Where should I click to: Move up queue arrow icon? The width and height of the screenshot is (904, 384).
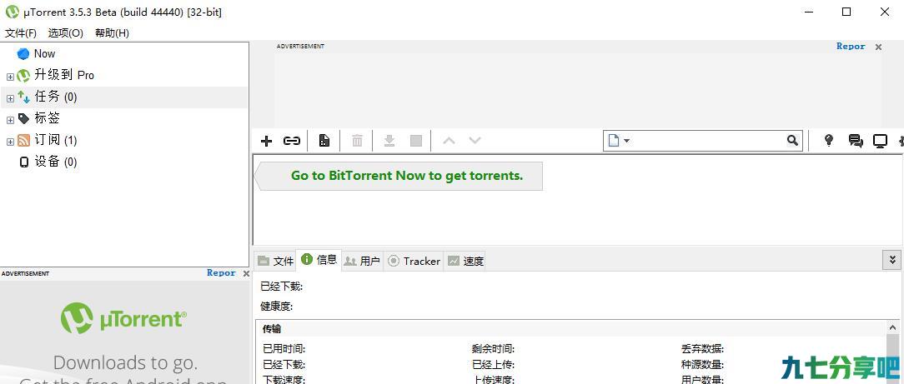click(449, 141)
